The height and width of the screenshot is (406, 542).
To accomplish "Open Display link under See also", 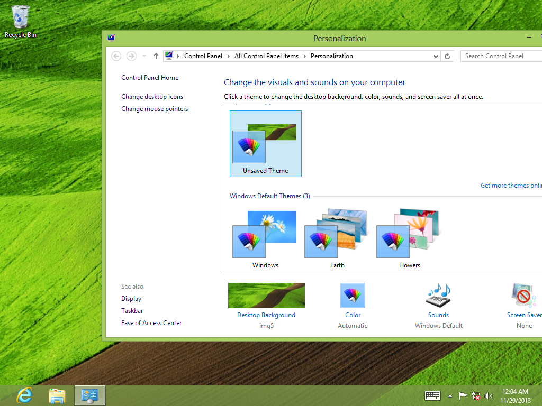I will [x=131, y=299].
